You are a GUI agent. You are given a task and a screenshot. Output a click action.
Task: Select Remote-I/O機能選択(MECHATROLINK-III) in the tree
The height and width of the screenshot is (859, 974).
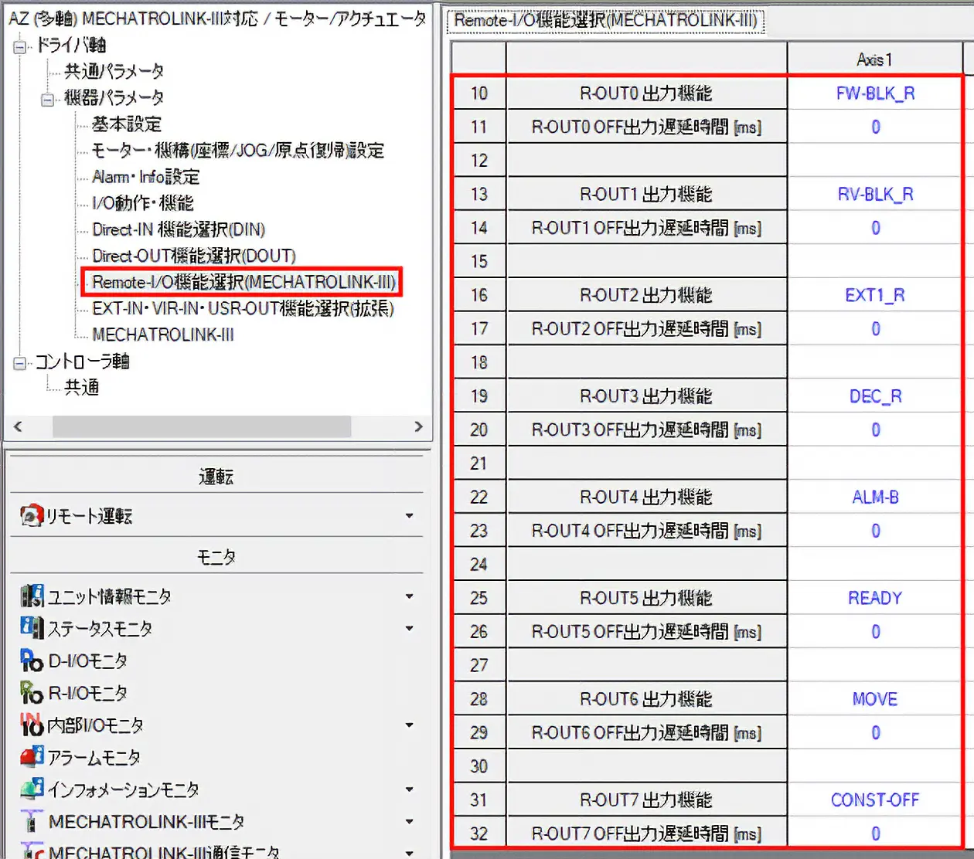(243, 281)
